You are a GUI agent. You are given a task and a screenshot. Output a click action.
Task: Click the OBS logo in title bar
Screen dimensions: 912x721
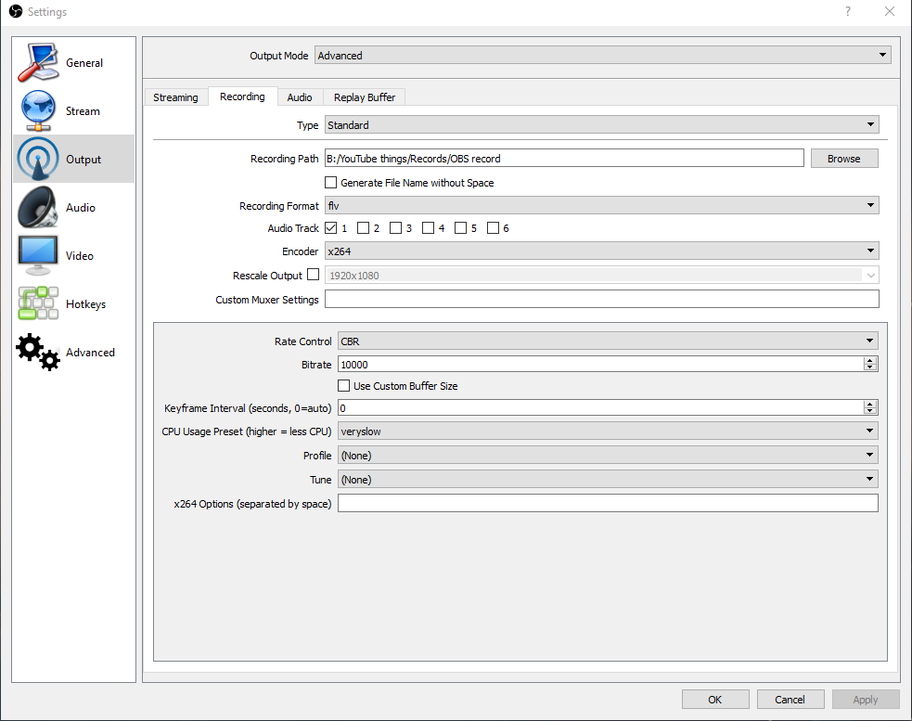pos(16,11)
